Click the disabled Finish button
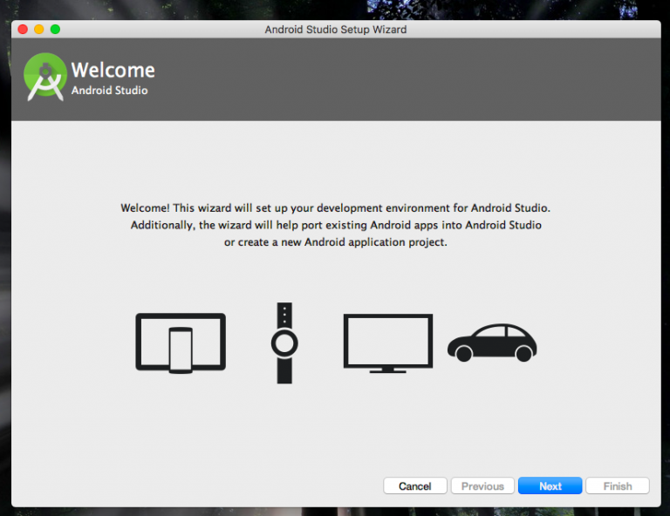The height and width of the screenshot is (516, 670). click(618, 485)
